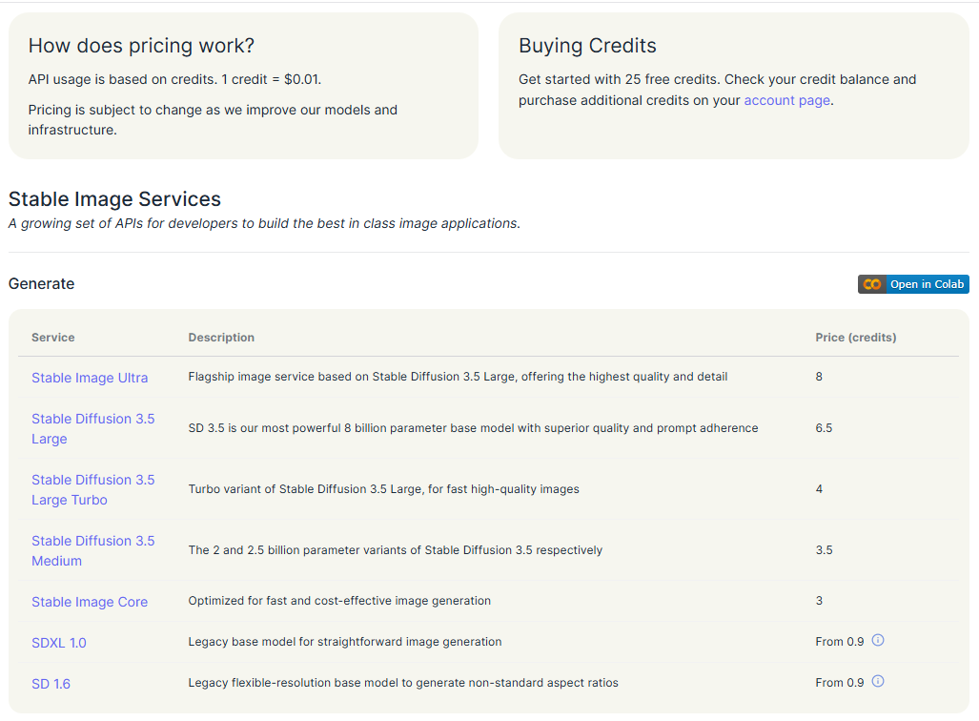Image resolution: width=979 pixels, height=721 pixels.
Task: Click Legacy flexible-resolution base model description
Action: coord(403,683)
